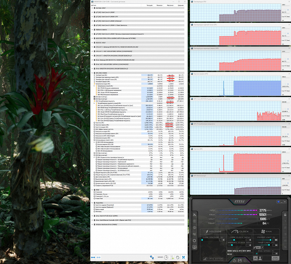Open HWiNFO sensor settings gear icon

178,257
